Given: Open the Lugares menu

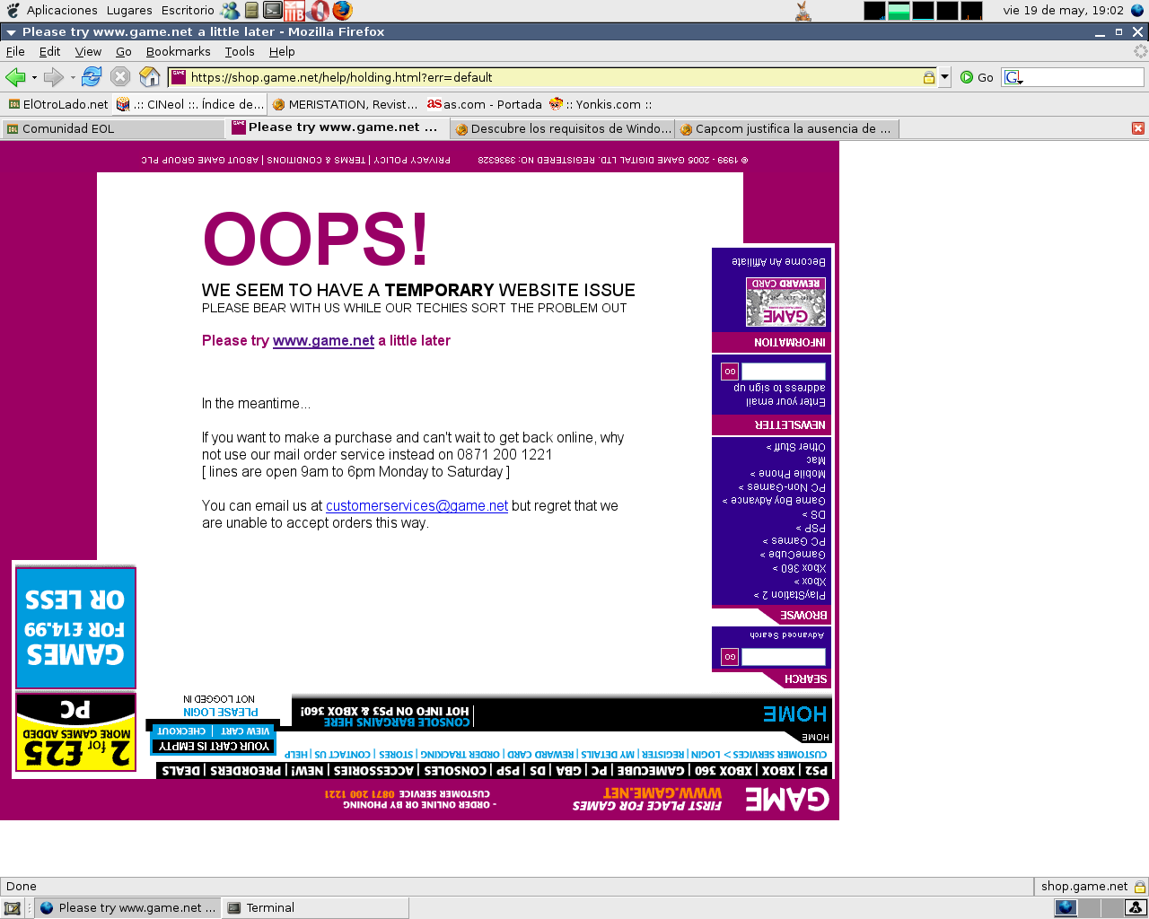Looking at the screenshot, I should [129, 11].
